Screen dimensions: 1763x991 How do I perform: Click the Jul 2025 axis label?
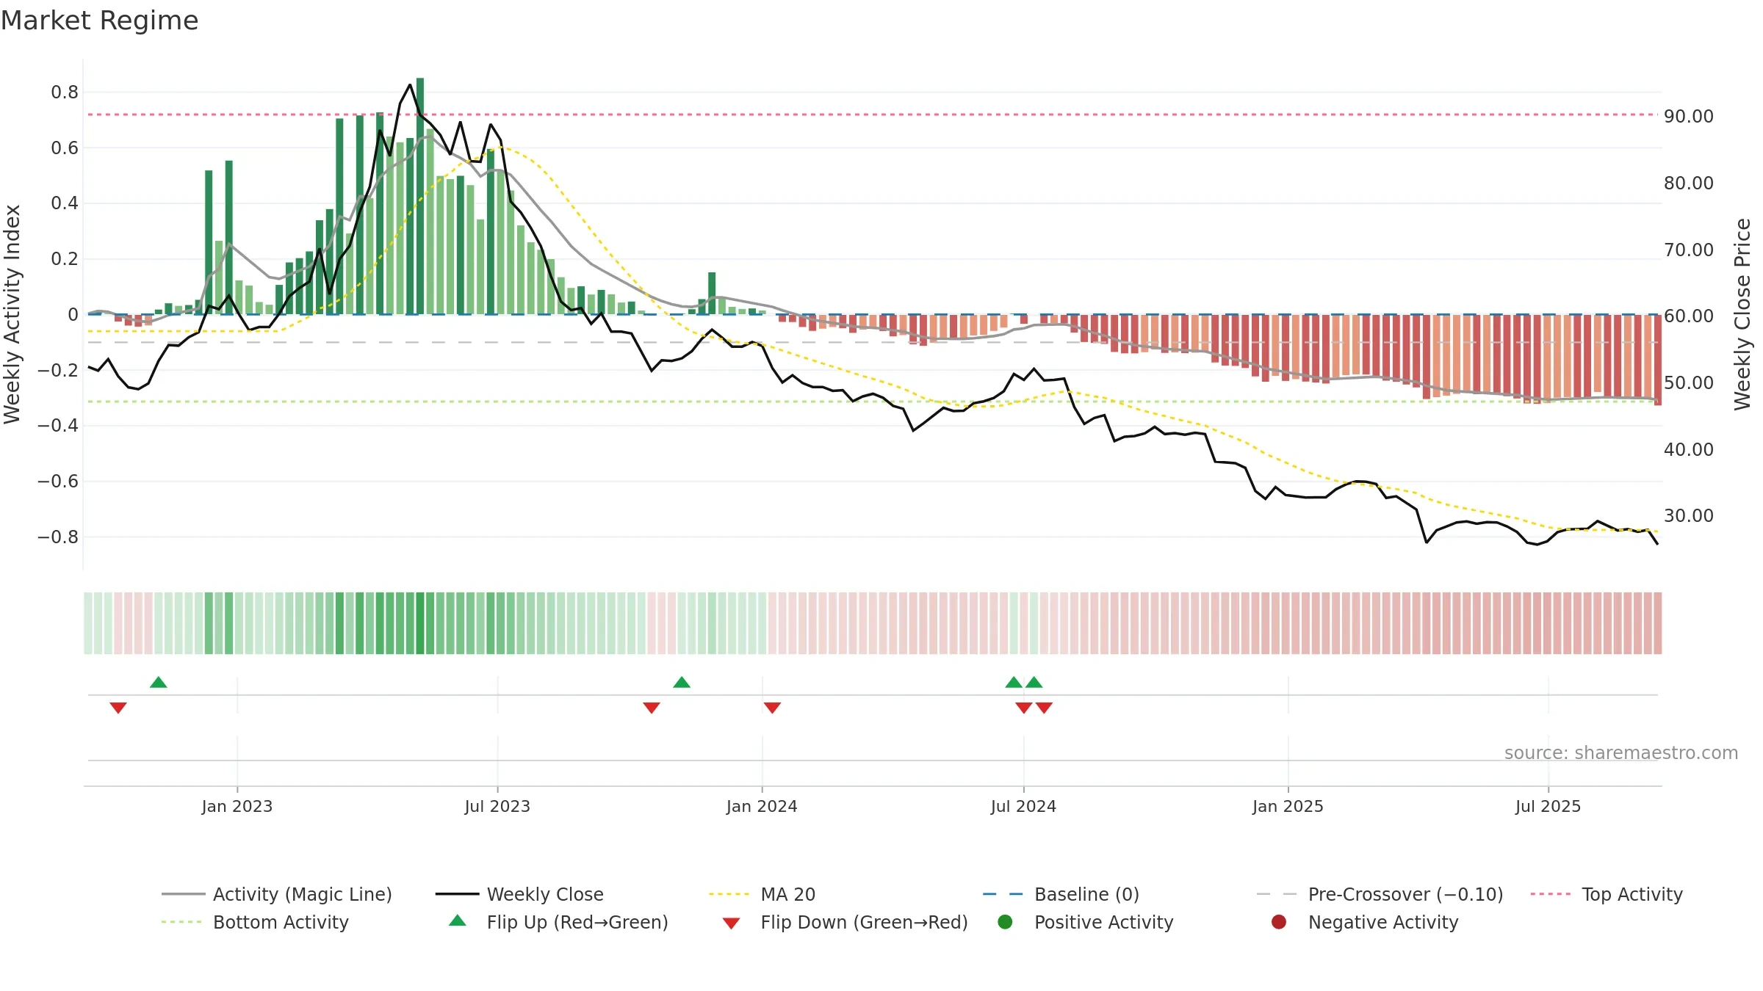(x=1548, y=806)
